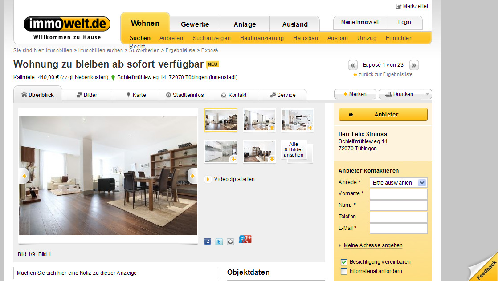498x281 pixels.
Task: Select dining table thumbnail
Action: (x=259, y=152)
